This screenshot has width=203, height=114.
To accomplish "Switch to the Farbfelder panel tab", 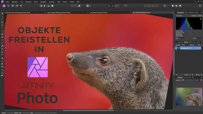I will tap(191, 12).
